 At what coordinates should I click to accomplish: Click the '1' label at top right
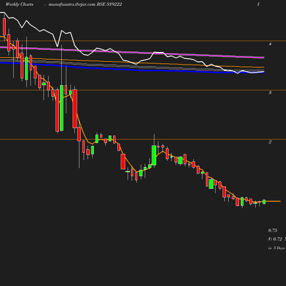(x=259, y=5)
